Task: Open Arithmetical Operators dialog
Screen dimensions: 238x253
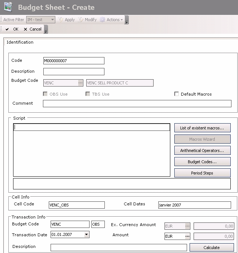Action: click(202, 150)
